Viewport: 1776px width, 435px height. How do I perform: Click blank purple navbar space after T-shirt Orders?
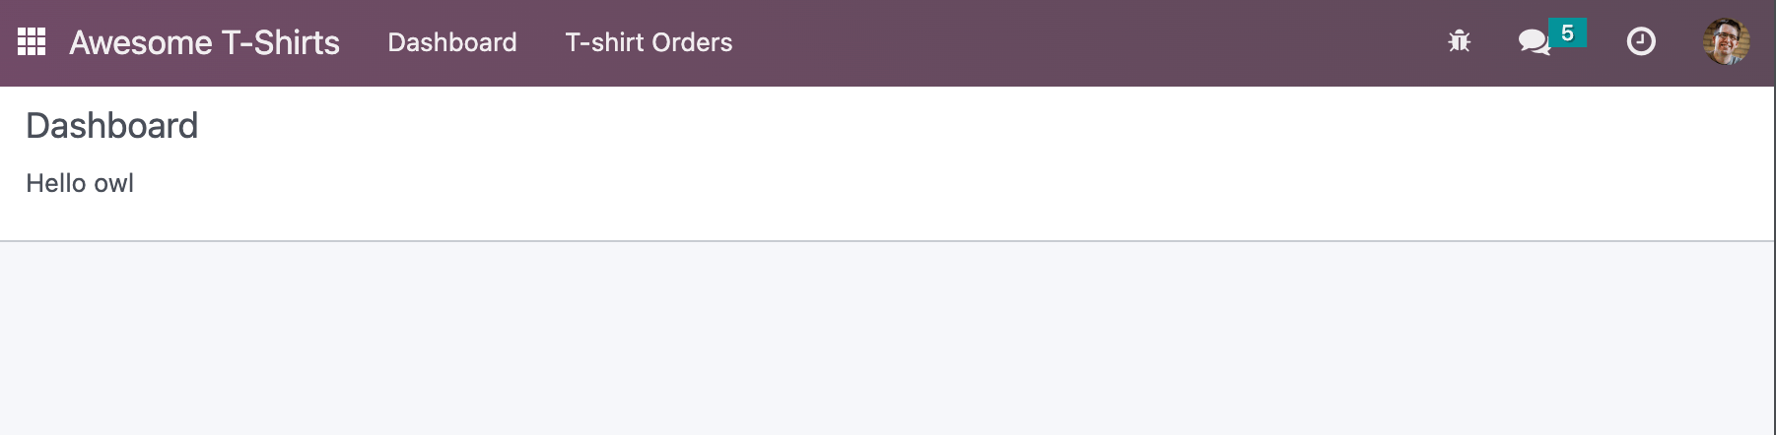[1084, 42]
